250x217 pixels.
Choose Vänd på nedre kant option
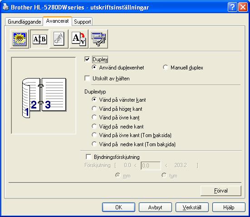(x=94, y=126)
